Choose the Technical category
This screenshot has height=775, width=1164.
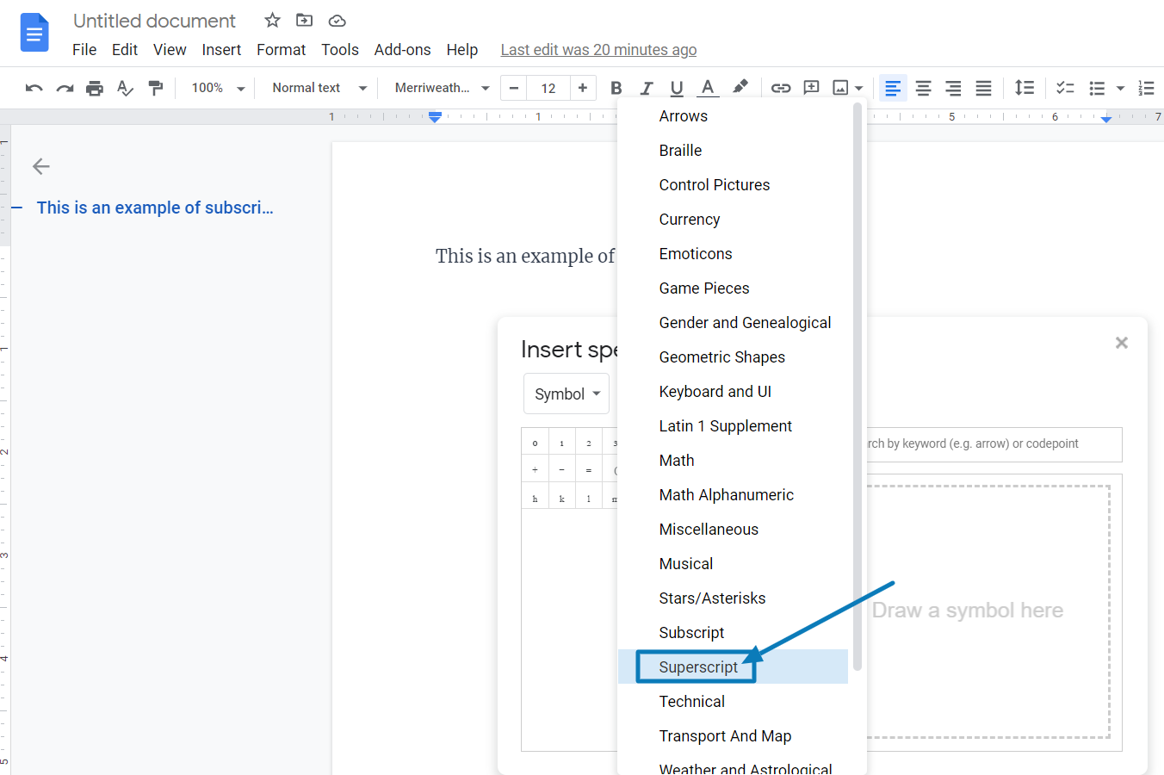[x=733, y=701]
